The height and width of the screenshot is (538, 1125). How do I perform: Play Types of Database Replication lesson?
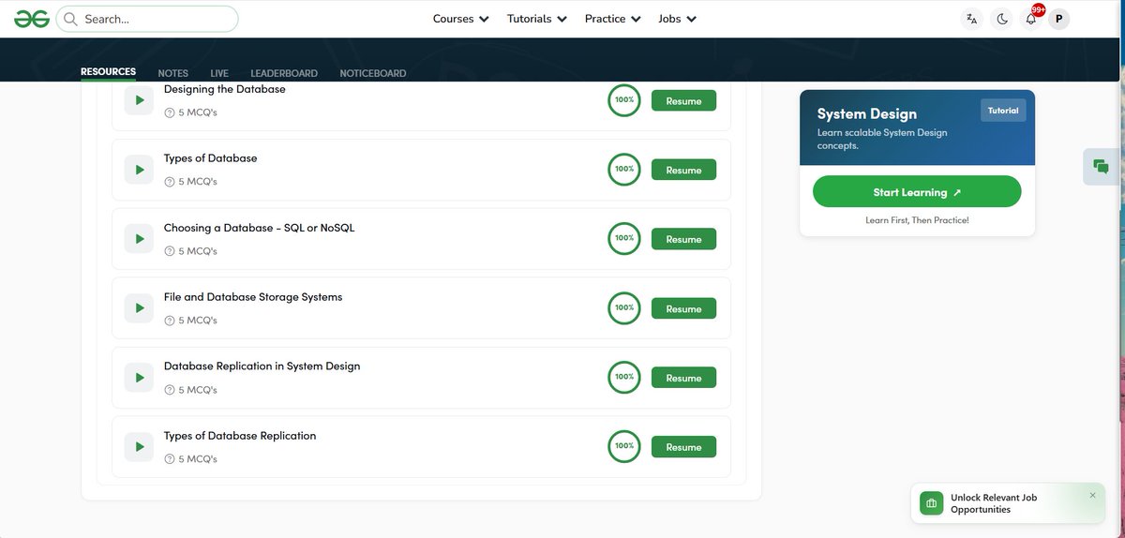click(x=139, y=447)
